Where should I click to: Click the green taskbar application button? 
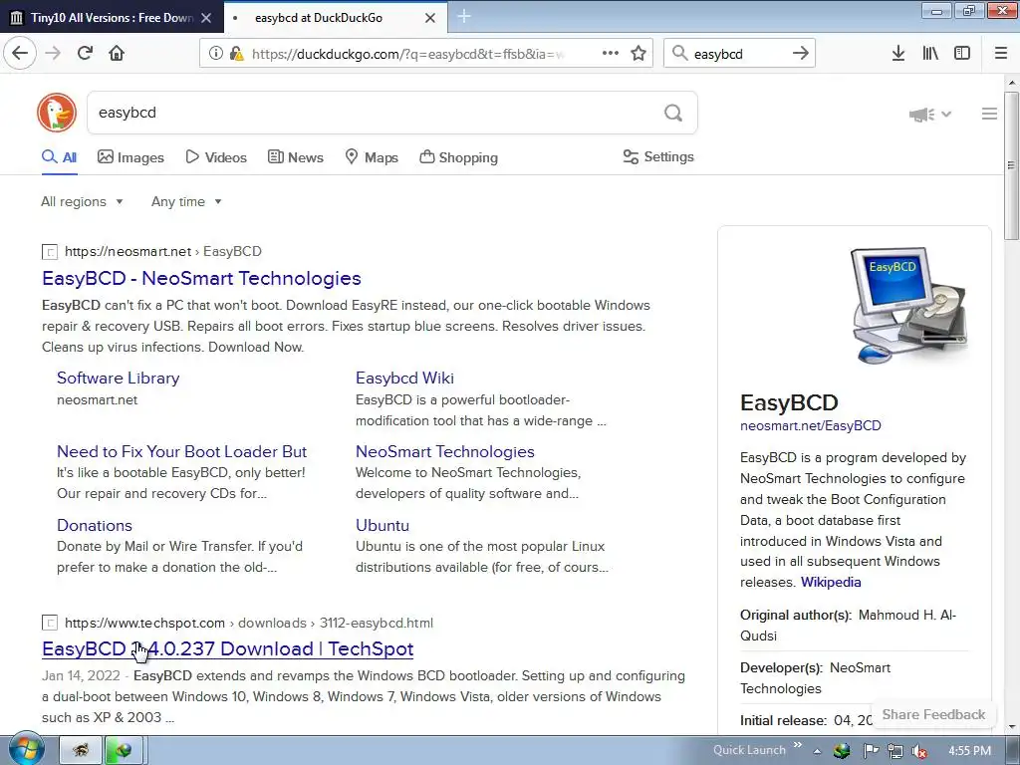point(123,750)
